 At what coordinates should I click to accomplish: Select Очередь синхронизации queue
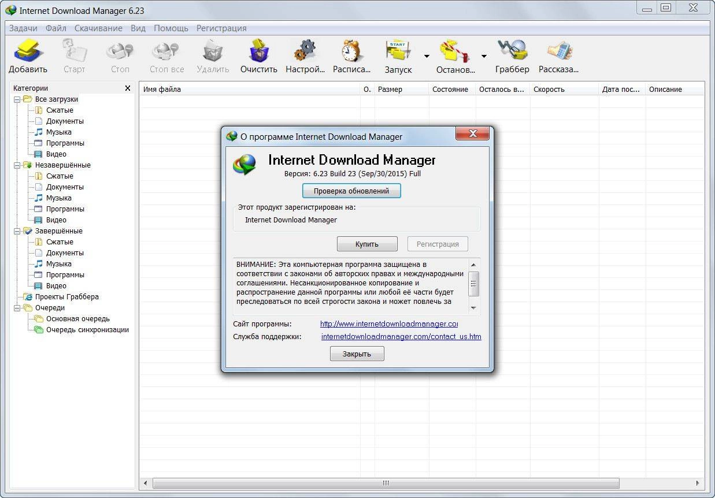(87, 330)
